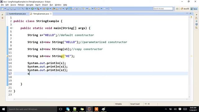Image resolution: width=199 pixels, height=112 pixels.
Task: Open the Window menu
Action: 58,5
